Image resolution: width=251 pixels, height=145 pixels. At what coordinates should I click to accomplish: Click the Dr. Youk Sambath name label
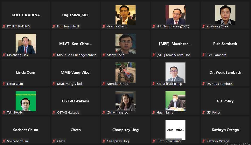pos(220,84)
